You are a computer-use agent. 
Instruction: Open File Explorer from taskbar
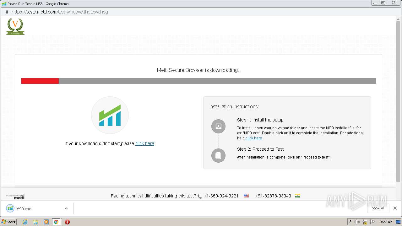35,222
